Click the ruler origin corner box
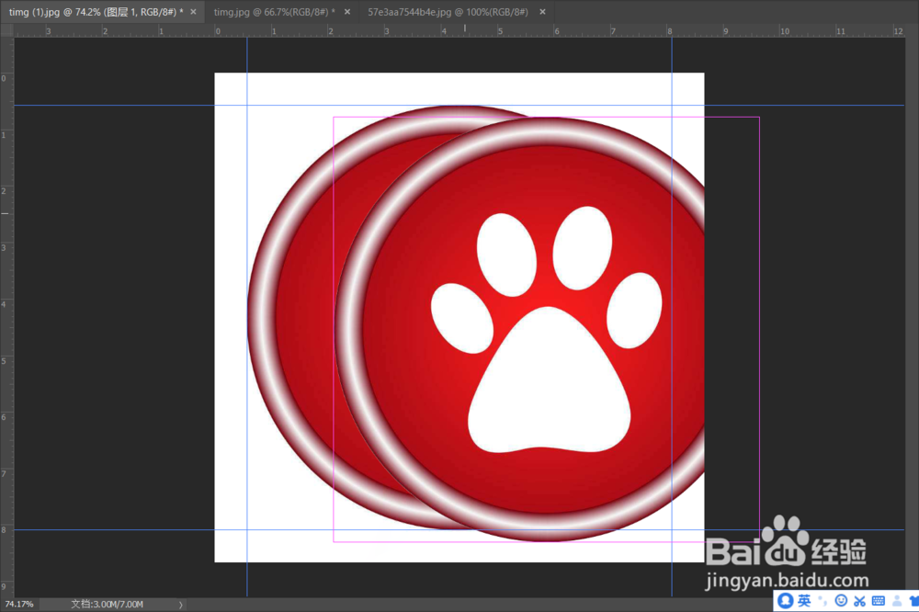 [x=7, y=30]
